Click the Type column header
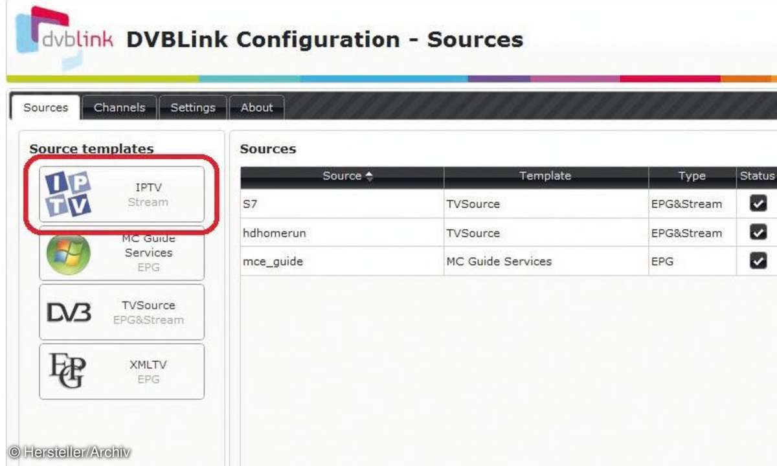The height and width of the screenshot is (466, 777). tap(692, 176)
